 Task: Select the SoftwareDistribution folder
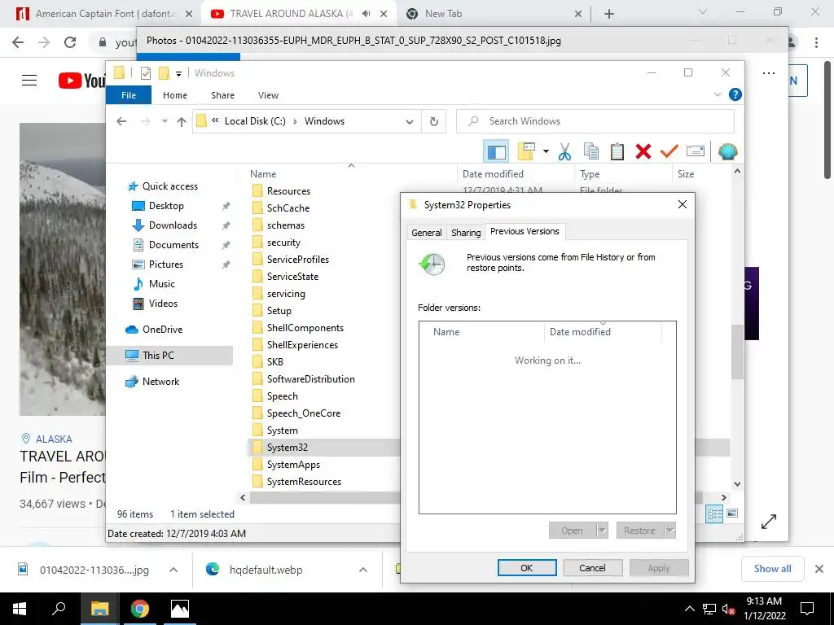(310, 379)
